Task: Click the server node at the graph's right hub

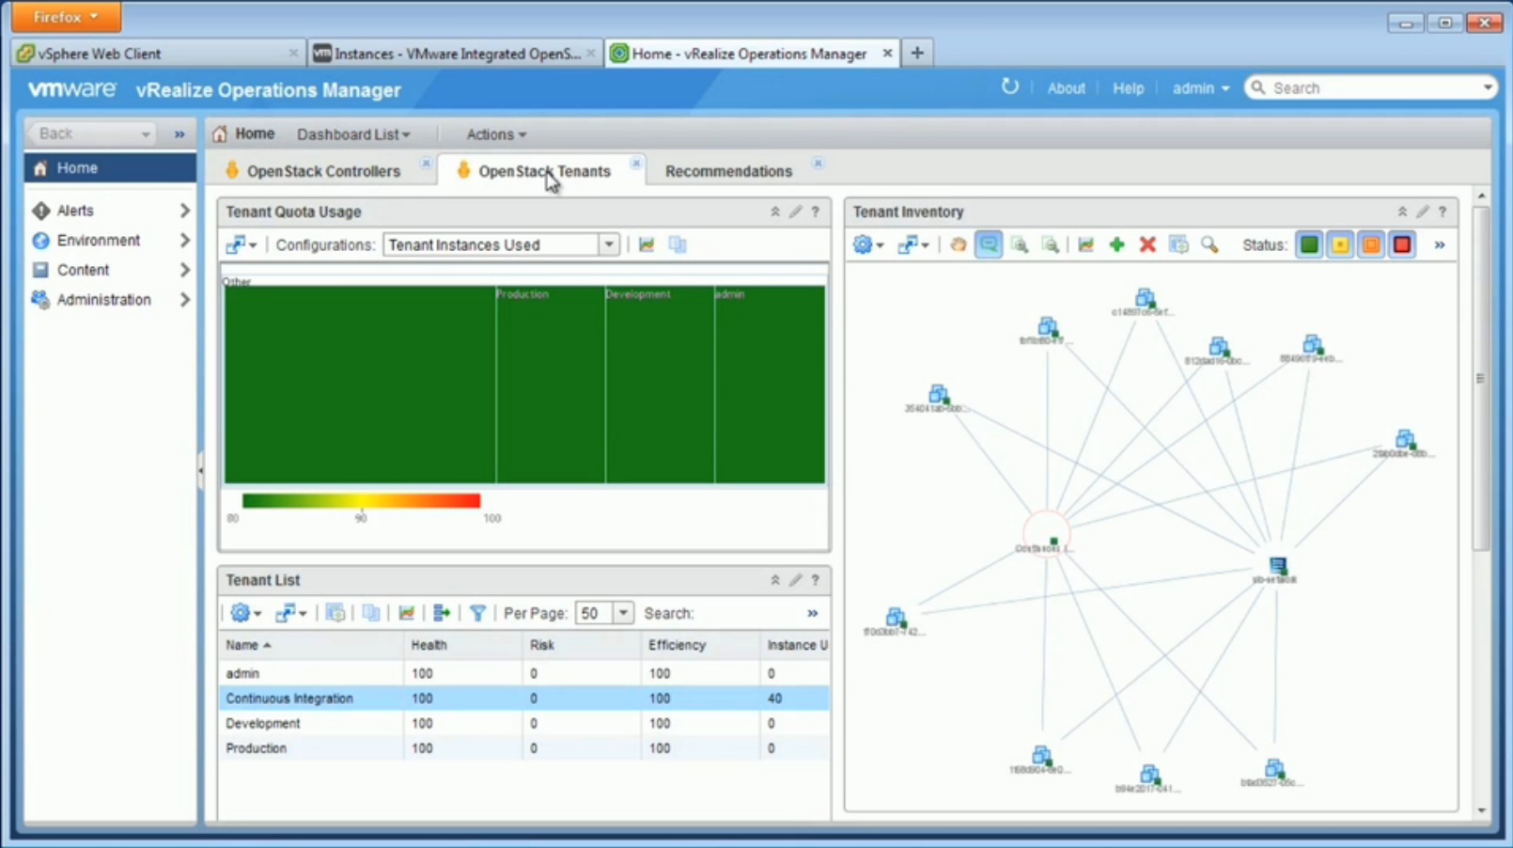Action: coord(1277,566)
